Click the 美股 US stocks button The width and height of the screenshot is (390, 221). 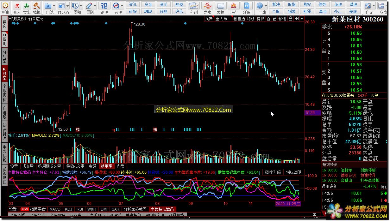click(354, 11)
